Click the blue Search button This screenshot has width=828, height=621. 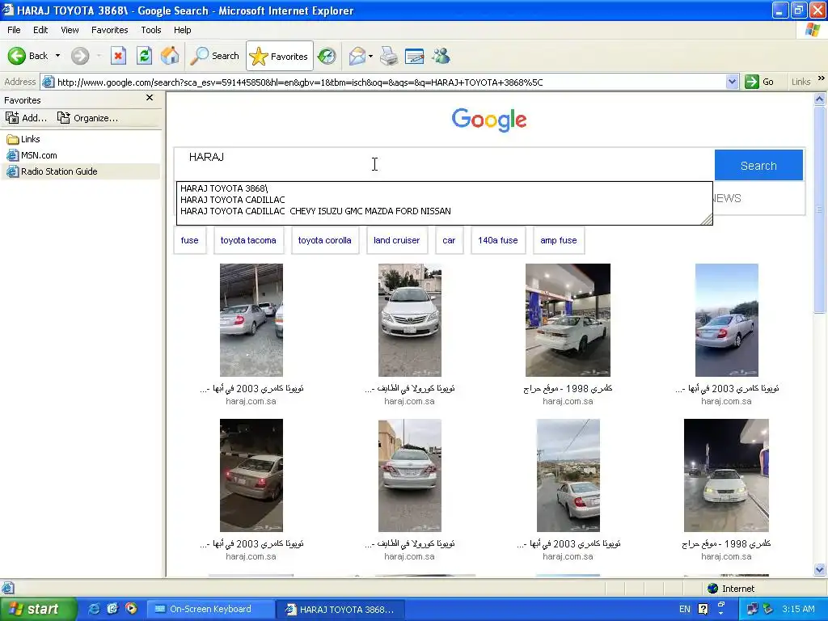point(758,165)
